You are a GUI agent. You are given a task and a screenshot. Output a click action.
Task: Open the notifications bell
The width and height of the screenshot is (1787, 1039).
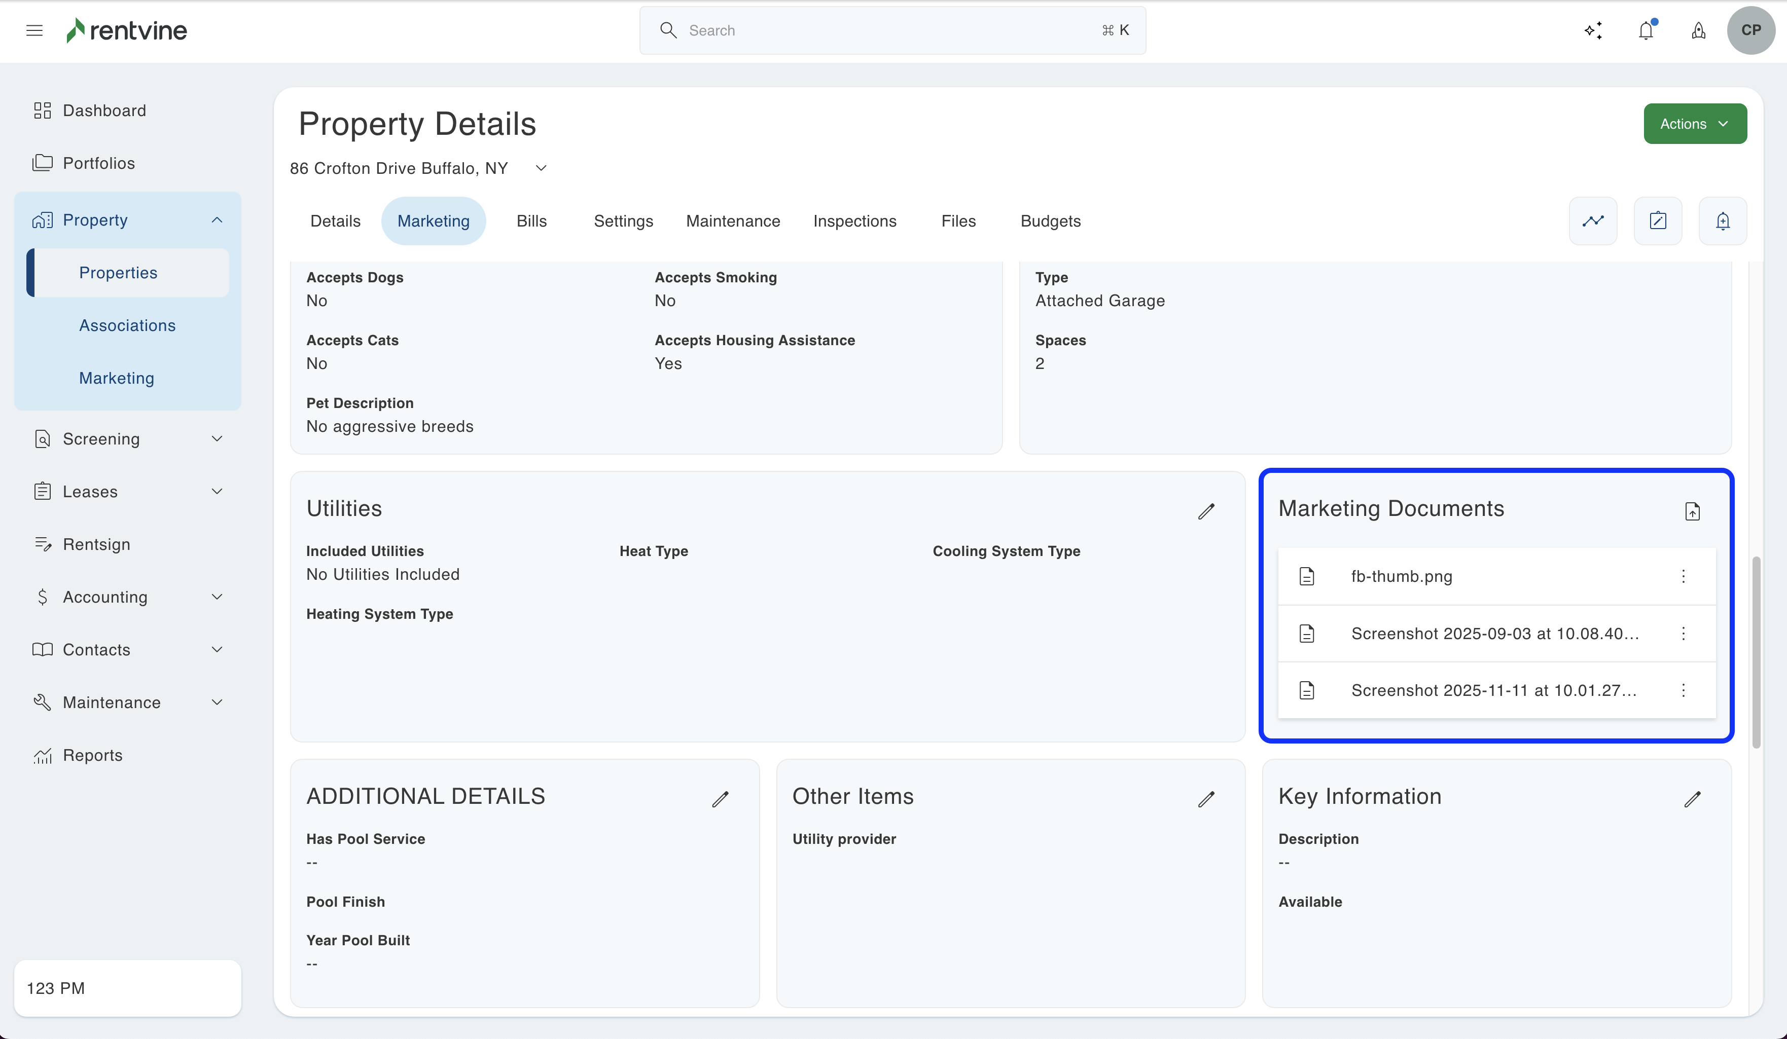tap(1646, 30)
